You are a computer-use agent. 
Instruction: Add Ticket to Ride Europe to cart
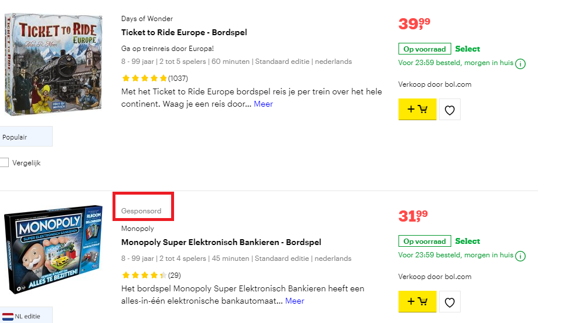pos(417,110)
